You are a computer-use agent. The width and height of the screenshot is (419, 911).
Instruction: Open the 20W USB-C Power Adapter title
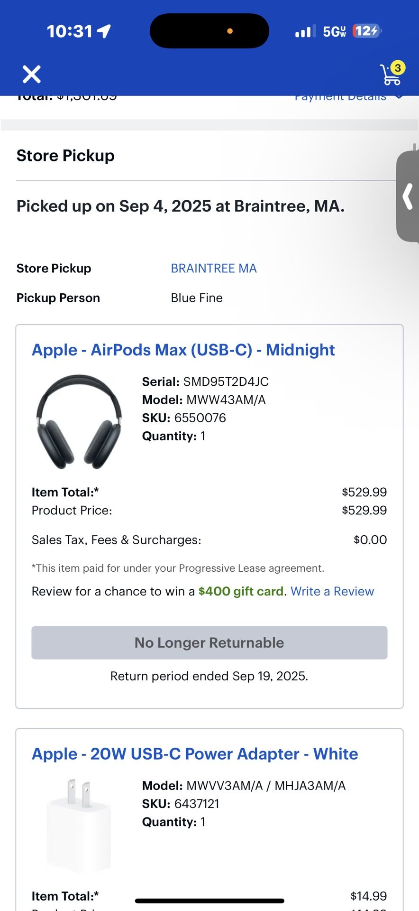pyautogui.click(x=195, y=754)
